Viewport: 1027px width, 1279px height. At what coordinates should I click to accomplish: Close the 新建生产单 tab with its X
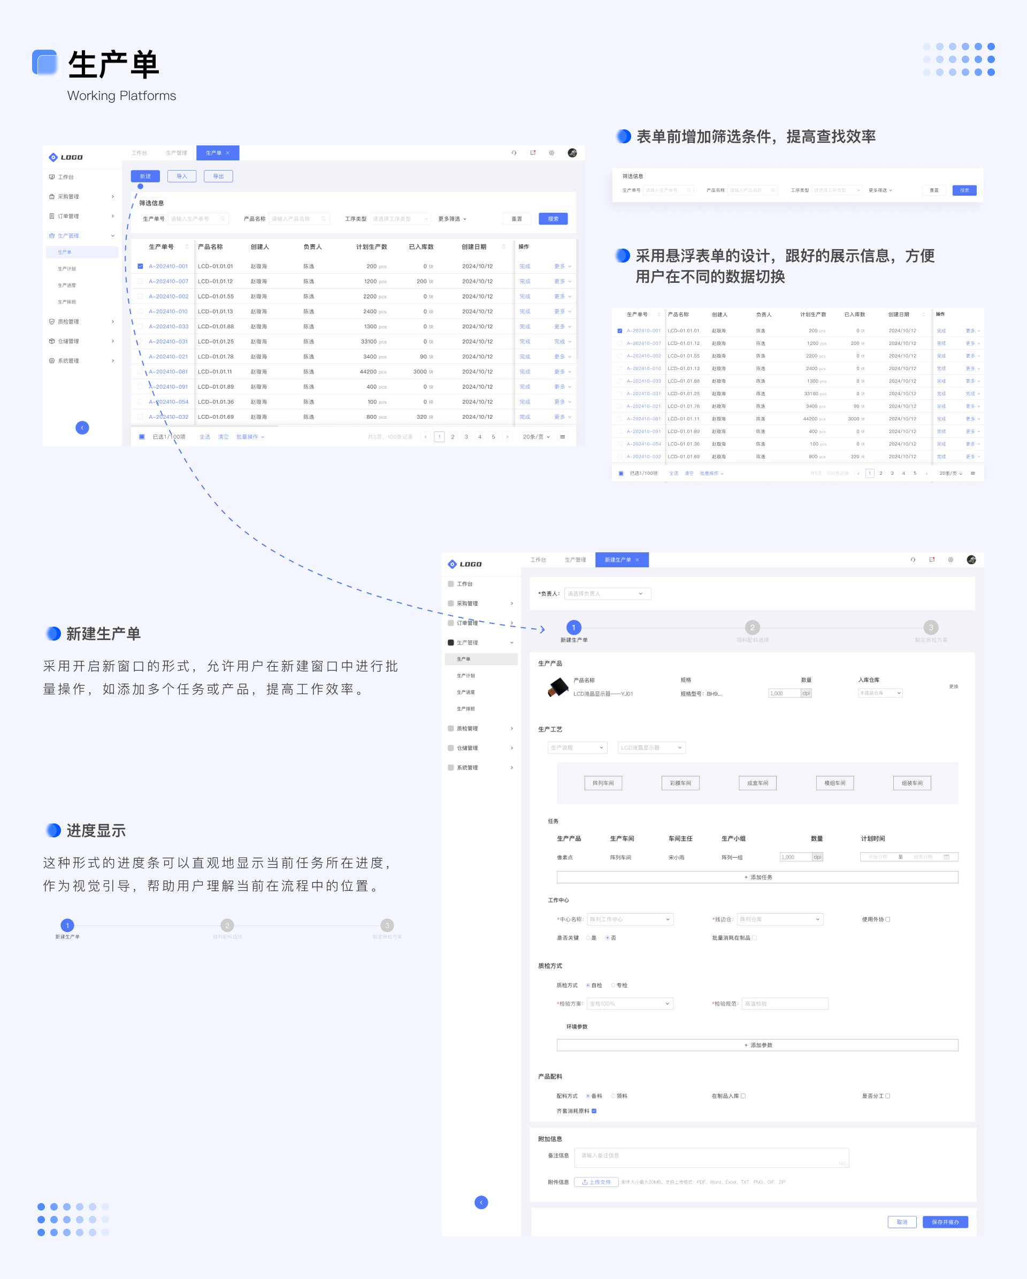click(x=637, y=560)
